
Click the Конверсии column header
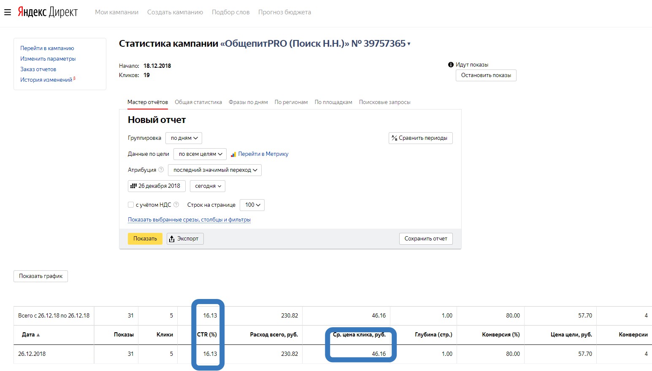[633, 335]
